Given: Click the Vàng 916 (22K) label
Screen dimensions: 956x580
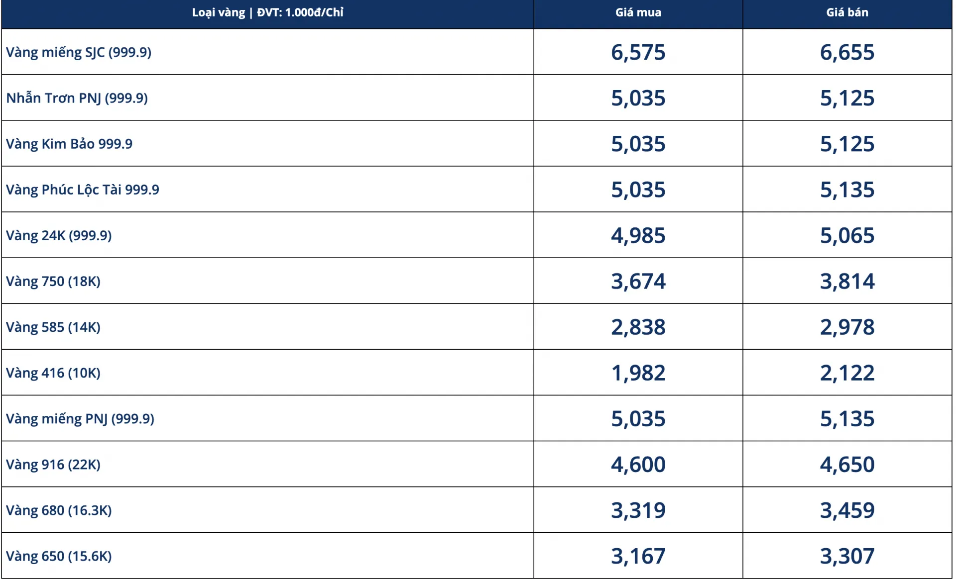Looking at the screenshot, I should click(53, 464).
